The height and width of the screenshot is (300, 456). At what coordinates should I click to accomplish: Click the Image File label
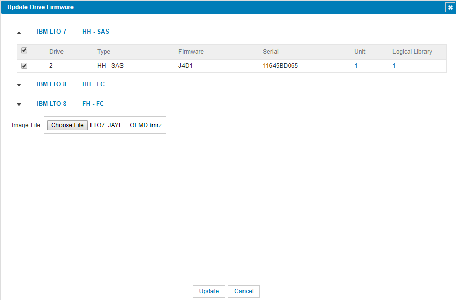tap(26, 125)
